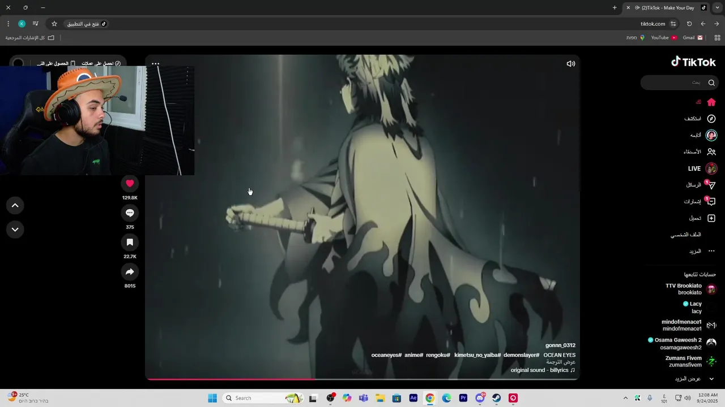Viewport: 725px width, 407px height.
Task: Bookmark this page with the star icon
Action: (x=54, y=24)
